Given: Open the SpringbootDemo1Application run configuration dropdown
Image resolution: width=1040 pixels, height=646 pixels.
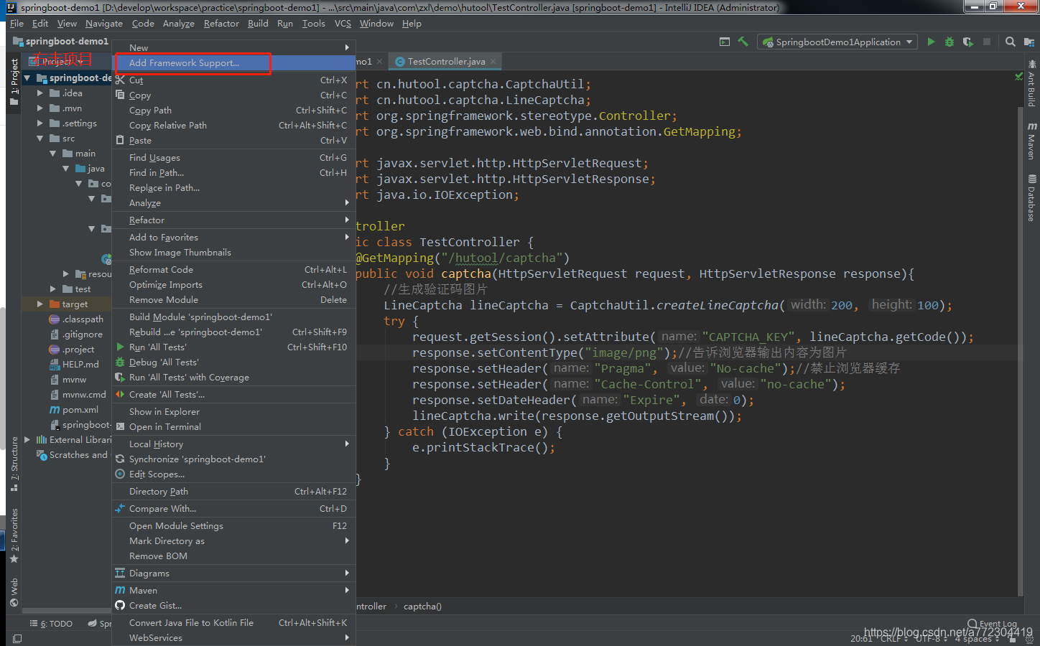Looking at the screenshot, I should click(838, 42).
